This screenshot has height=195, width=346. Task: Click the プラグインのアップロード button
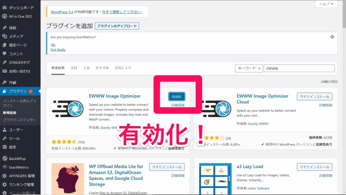click(117, 26)
